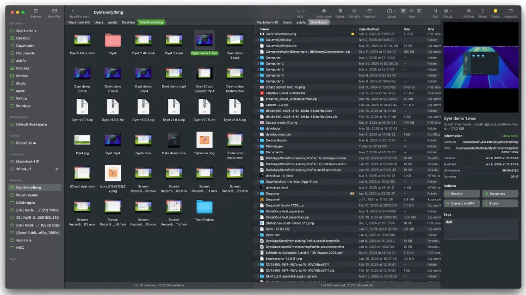Expand the Dyet Icon folder row

(x=258, y=235)
